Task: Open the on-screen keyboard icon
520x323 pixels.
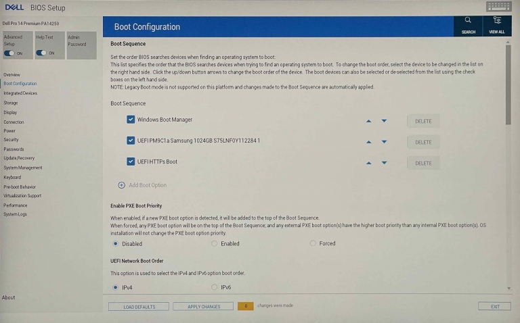Action: click(498, 6)
